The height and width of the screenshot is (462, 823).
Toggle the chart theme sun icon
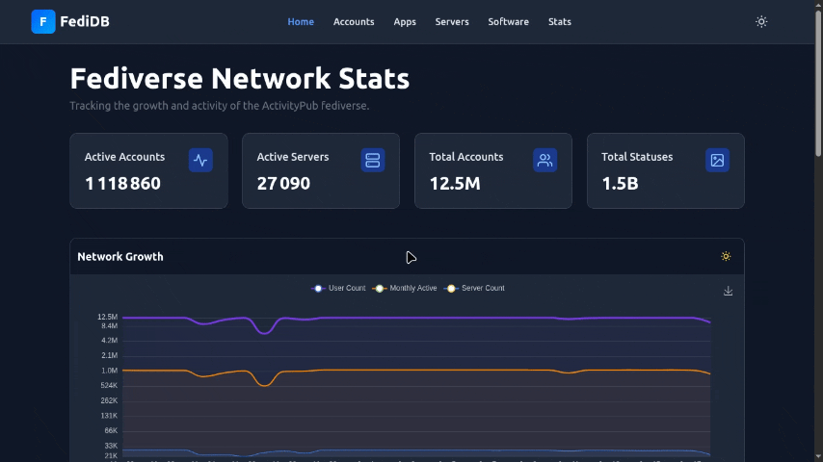pos(726,256)
